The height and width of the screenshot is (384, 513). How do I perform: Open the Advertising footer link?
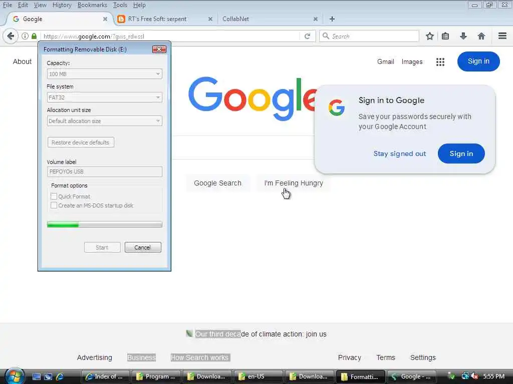click(95, 357)
